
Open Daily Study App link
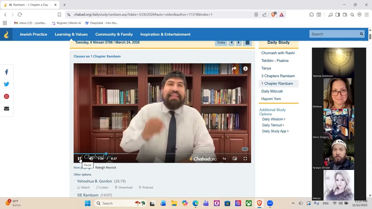click(274, 131)
